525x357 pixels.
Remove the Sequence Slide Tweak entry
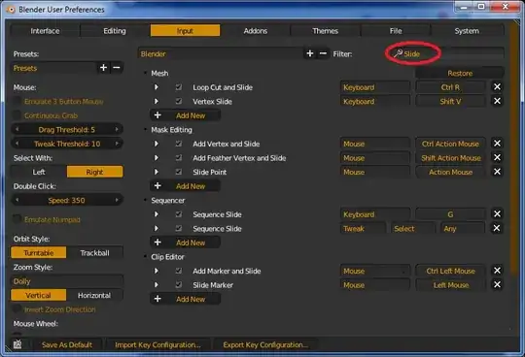point(497,228)
